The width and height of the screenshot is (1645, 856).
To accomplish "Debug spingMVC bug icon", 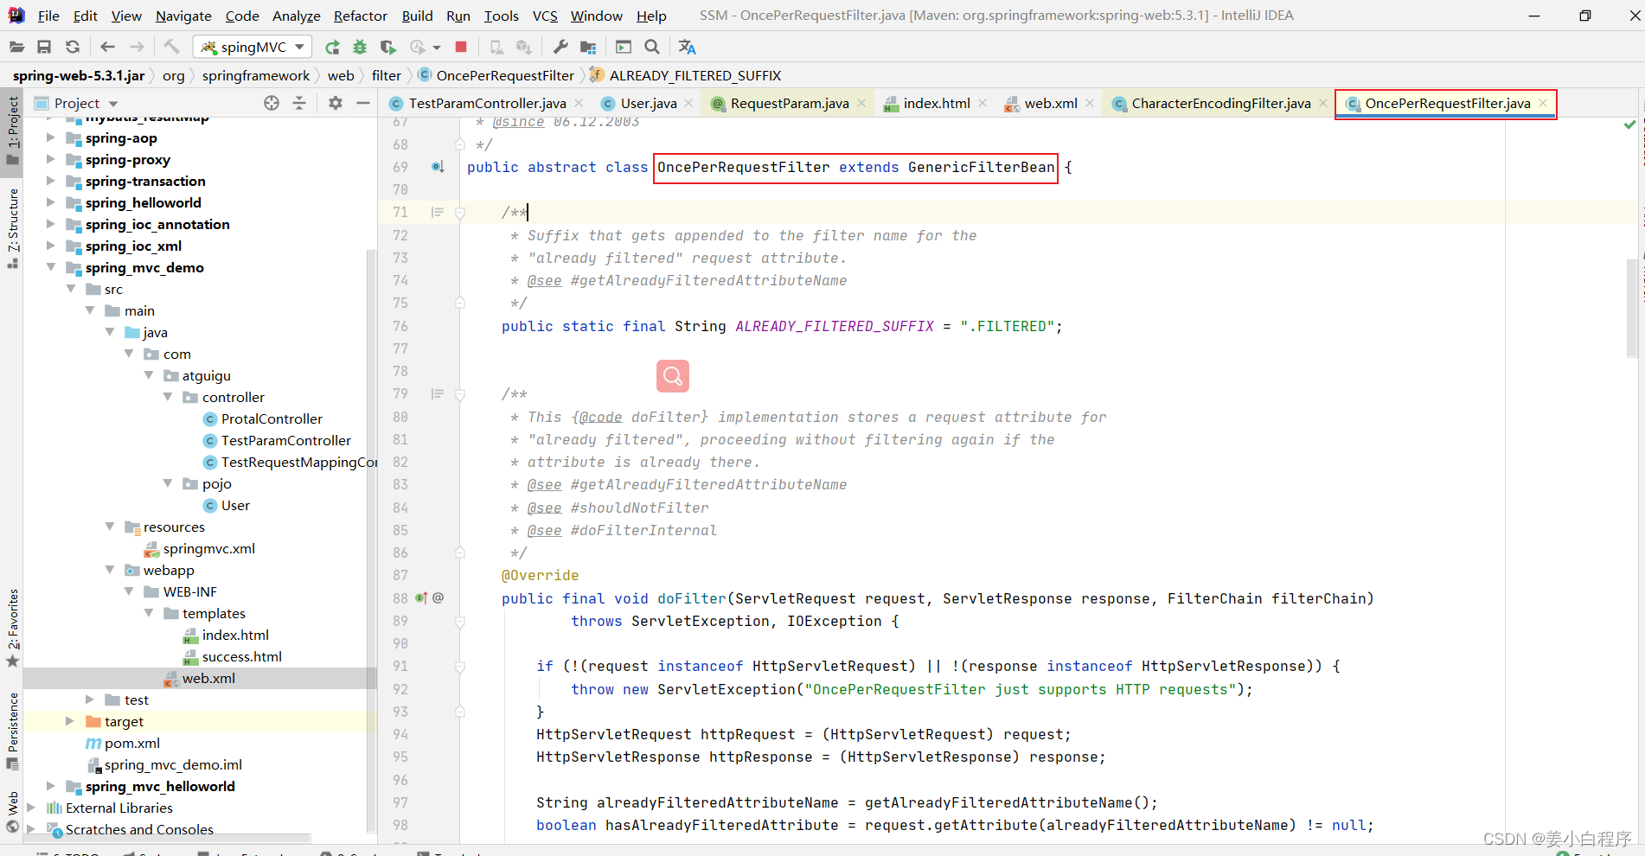I will [x=360, y=47].
